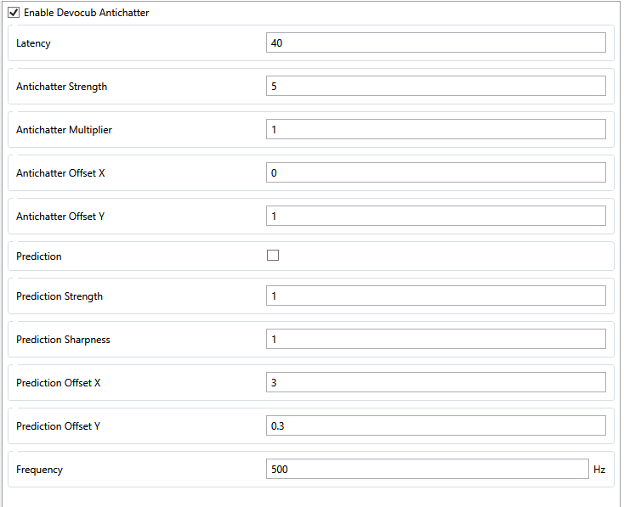
Task: Click the Frequency label text
Action: (39, 470)
